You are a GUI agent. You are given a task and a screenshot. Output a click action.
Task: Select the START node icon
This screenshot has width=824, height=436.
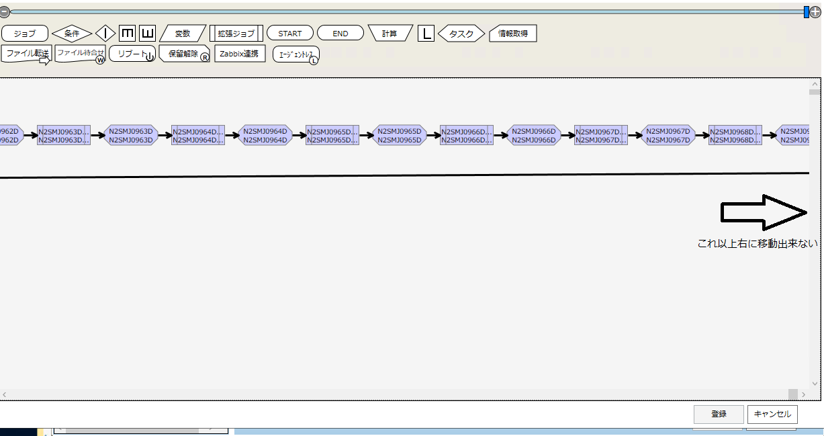[x=289, y=34]
